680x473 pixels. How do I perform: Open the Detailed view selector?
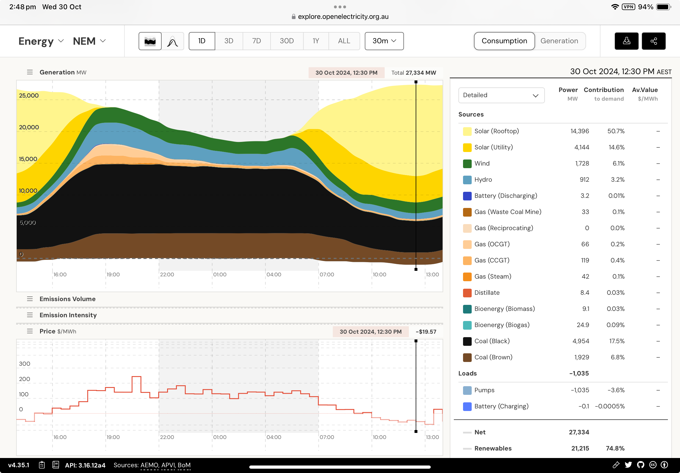tap(501, 95)
